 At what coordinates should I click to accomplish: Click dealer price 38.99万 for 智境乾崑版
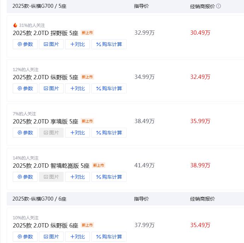click(200, 166)
